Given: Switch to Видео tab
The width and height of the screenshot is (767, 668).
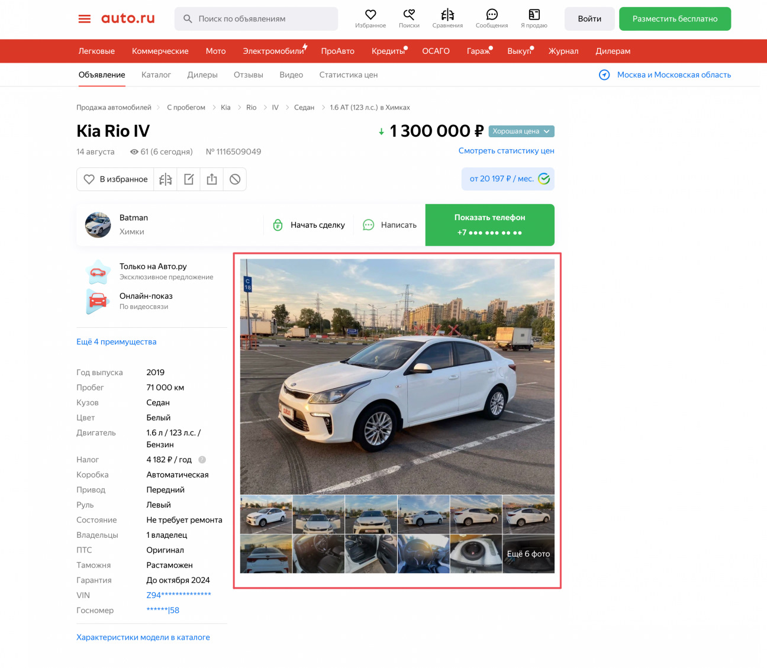Looking at the screenshot, I should (291, 75).
